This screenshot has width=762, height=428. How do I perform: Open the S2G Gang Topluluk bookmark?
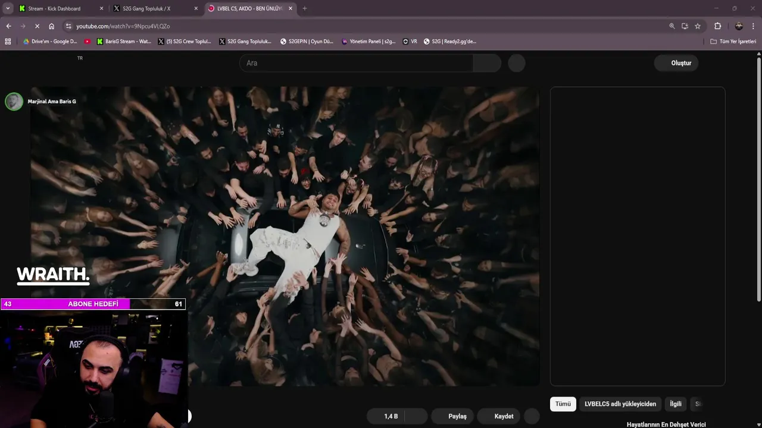tap(245, 42)
